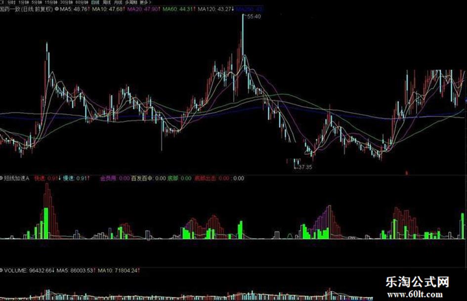The image size is (467, 301).
Task: Select the 60分钟 period tab
Action: tap(82, 2)
